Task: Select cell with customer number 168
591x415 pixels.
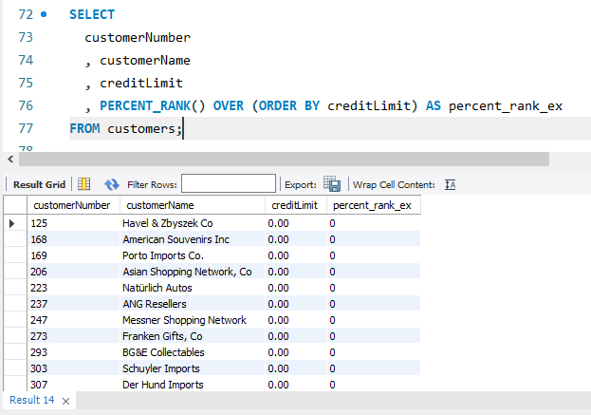Action: [73, 239]
